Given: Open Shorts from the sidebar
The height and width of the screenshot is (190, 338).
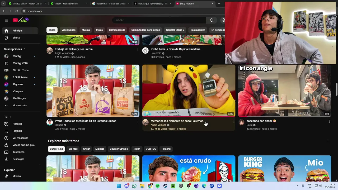Looking at the screenshot, I should pos(20,38).
